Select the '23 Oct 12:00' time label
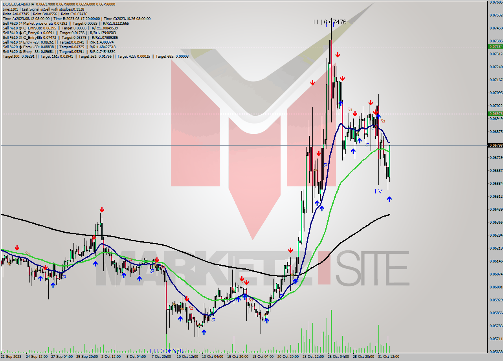The height and width of the screenshot is (361, 503). (314, 357)
